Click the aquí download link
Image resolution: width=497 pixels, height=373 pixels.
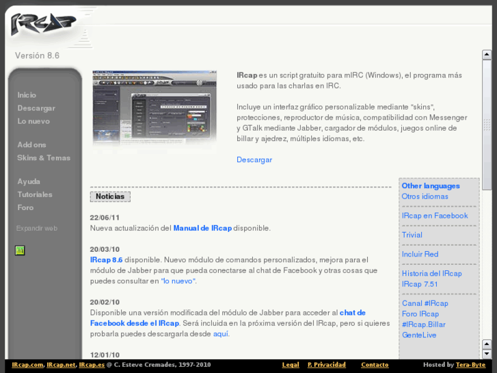(221, 333)
